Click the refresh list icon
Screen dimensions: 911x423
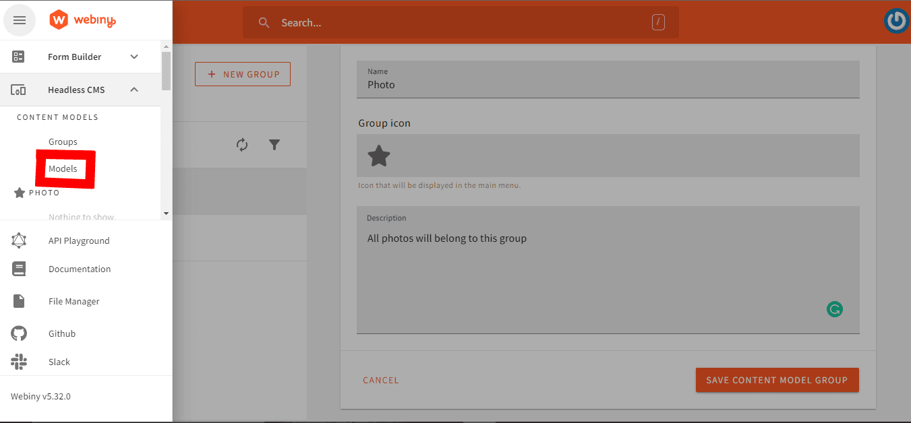click(x=242, y=145)
